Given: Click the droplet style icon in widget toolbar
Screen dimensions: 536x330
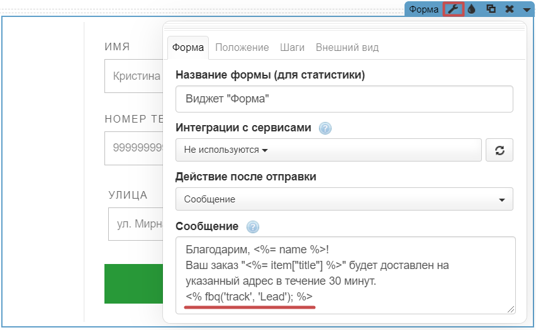Looking at the screenshot, I should pos(472,9).
